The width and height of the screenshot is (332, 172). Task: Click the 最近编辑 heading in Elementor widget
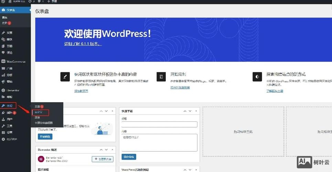pos(43,170)
